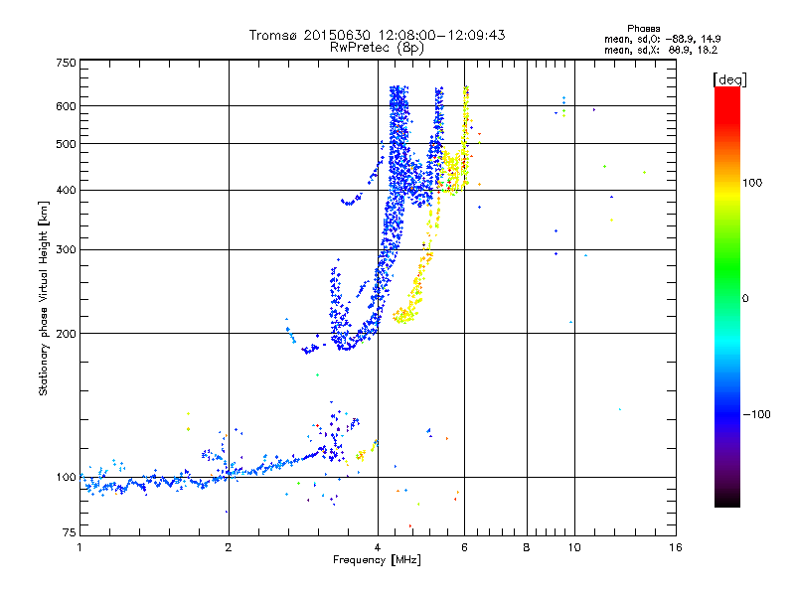
Task: Click the yellow X-mode cluster near 200 km
Action: pos(405,315)
